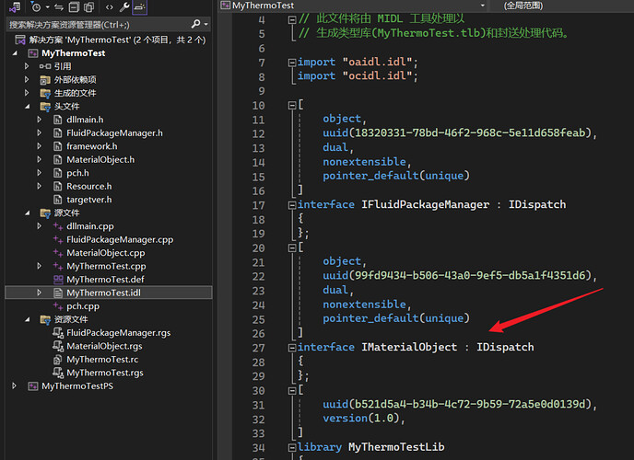The height and width of the screenshot is (460, 634).
Task: Collapse the attribute block at line 10
Action: (292, 105)
